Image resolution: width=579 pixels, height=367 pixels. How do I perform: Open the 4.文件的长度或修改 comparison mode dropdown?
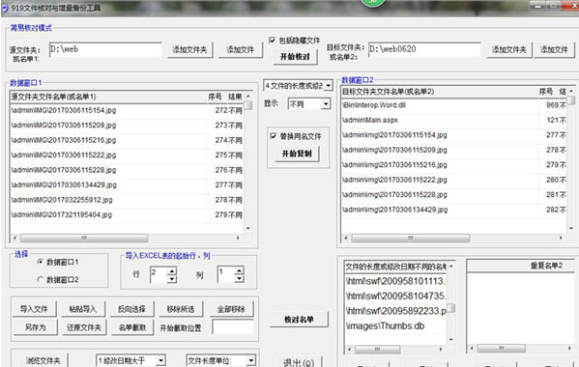pos(328,86)
